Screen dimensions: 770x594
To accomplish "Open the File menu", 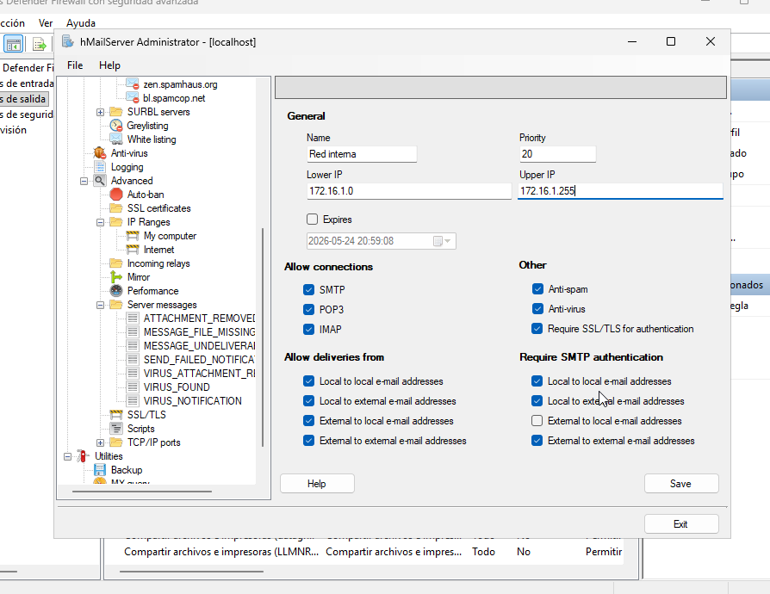I will (75, 65).
